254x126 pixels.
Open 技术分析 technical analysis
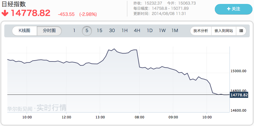point(201,31)
